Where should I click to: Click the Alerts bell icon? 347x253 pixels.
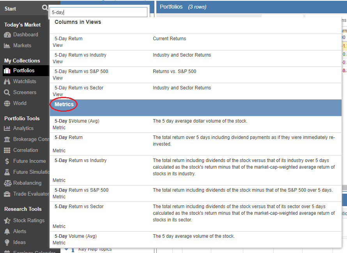7,232
